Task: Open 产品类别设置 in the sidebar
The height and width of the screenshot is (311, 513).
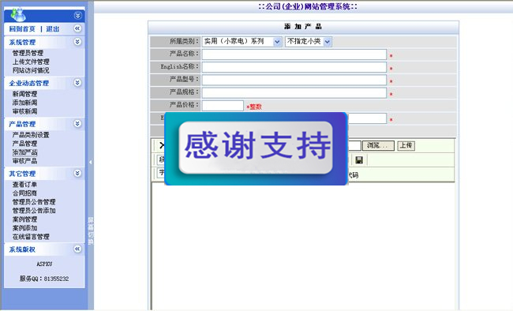Action: tap(31, 135)
